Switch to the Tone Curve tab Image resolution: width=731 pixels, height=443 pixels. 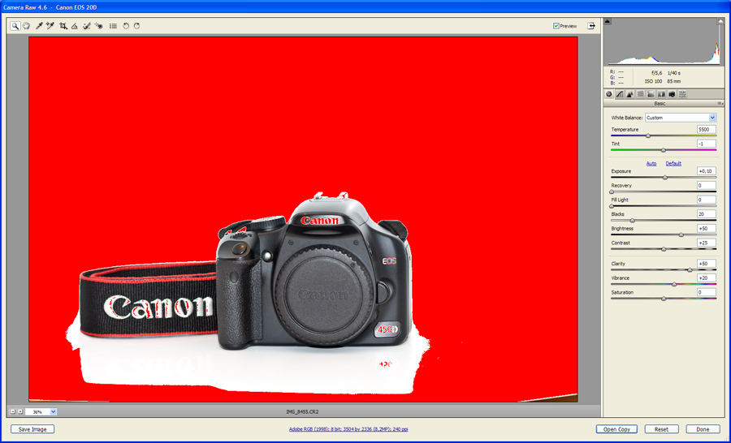coord(620,94)
